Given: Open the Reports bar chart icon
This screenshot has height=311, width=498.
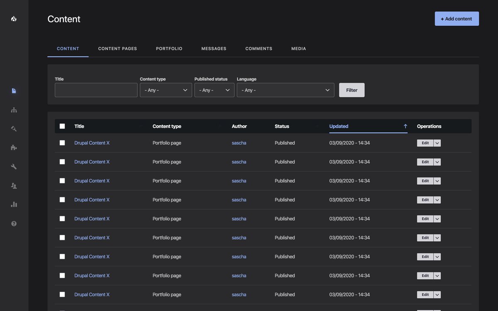Looking at the screenshot, I should [x=14, y=204].
